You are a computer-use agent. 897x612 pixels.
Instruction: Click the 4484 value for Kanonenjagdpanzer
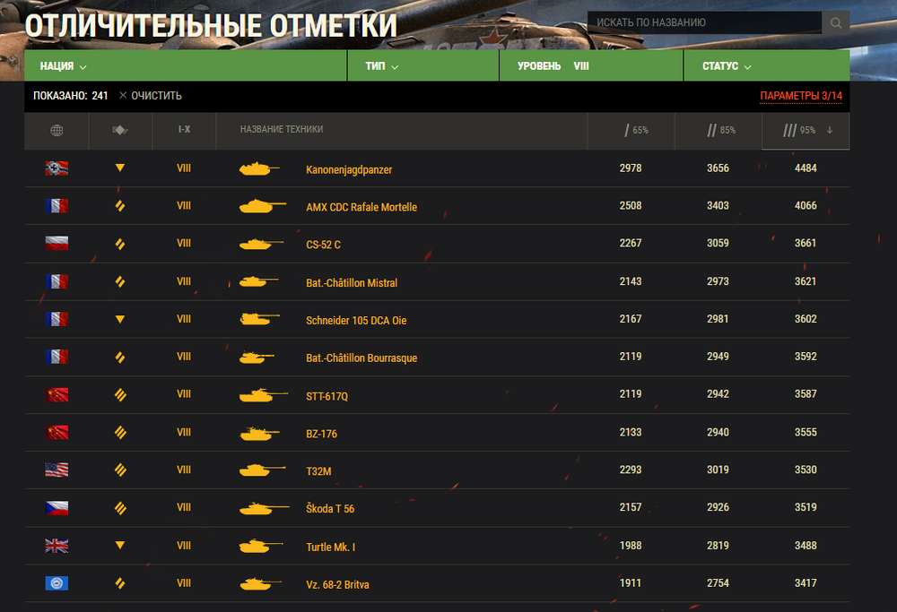tap(806, 168)
